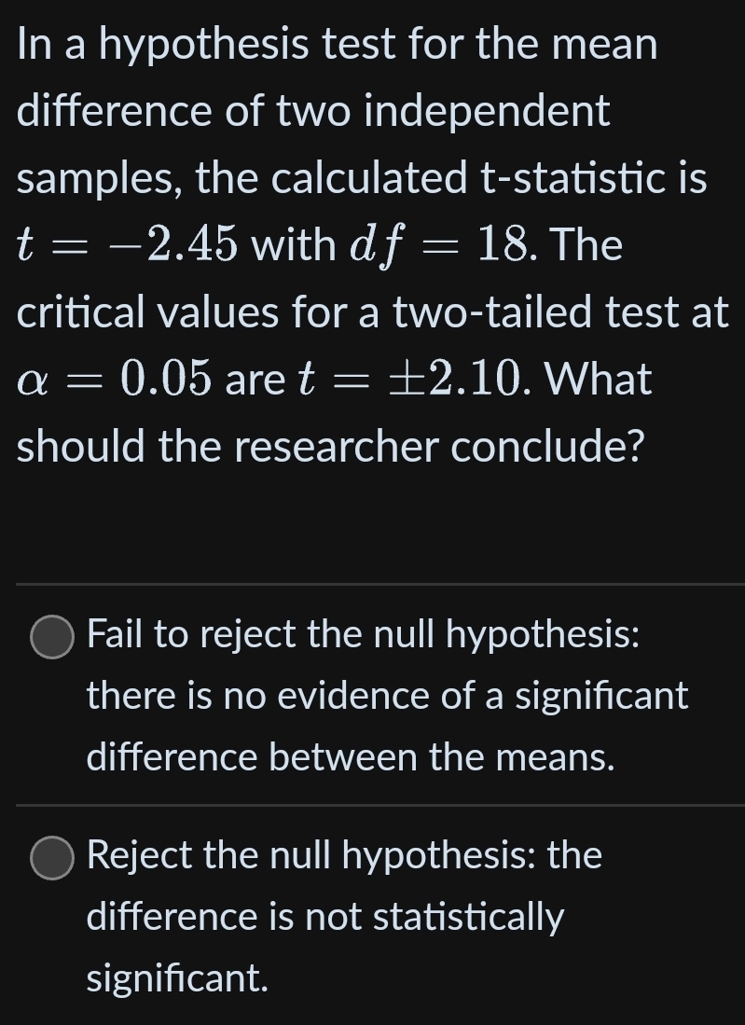Select the "Reject the null hypothesis" radio button
745x1025 pixels.
coord(51,857)
